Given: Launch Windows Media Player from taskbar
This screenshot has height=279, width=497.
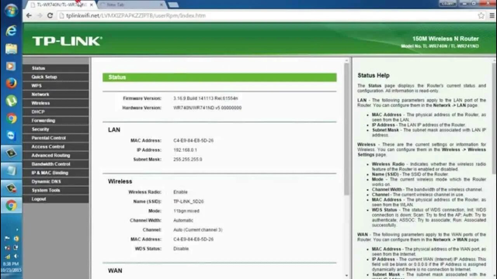Looking at the screenshot, I should click(x=11, y=66).
